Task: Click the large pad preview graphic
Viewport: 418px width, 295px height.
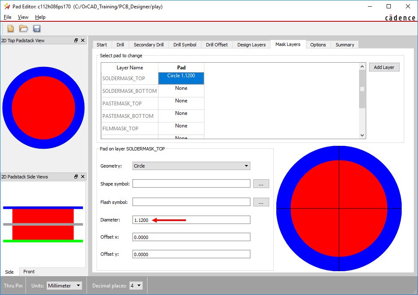Action: click(x=339, y=209)
